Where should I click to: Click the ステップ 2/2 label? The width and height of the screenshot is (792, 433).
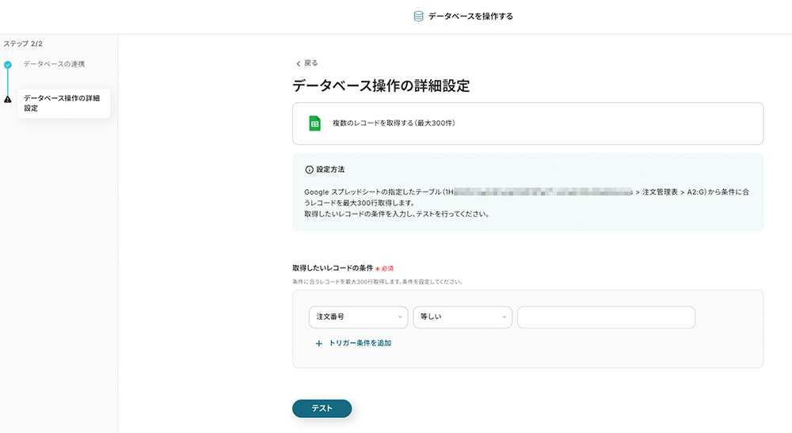pos(23,44)
